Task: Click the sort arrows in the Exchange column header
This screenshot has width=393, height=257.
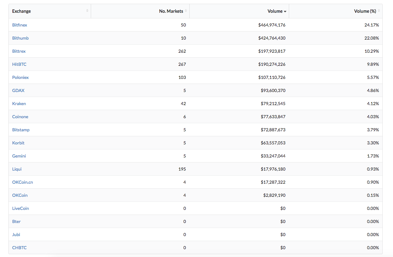Action: click(x=87, y=11)
